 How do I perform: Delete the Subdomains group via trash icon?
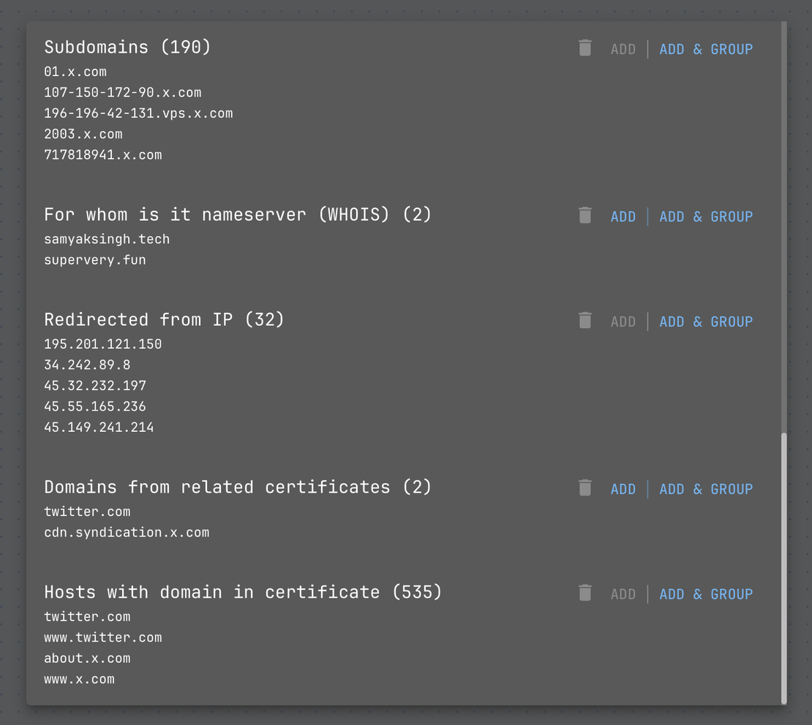click(x=584, y=48)
